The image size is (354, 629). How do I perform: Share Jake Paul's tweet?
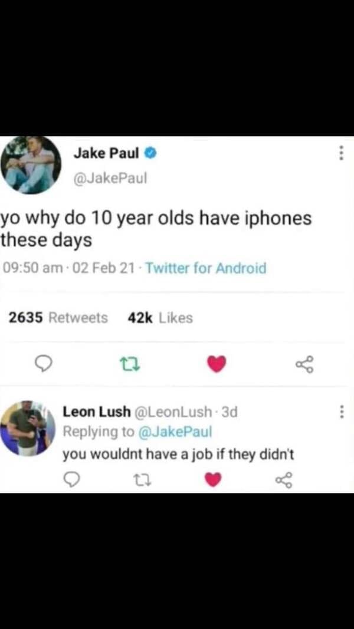click(304, 364)
